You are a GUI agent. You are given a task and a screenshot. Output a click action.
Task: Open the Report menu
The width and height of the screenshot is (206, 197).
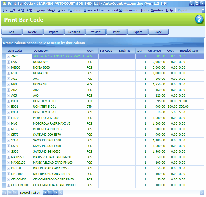click(x=182, y=10)
